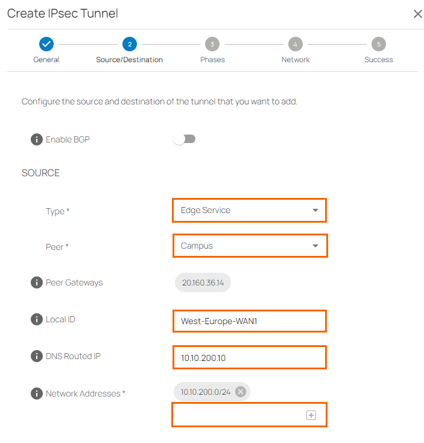Go to the General step in wizard
Screen dimensions: 424x443
[x=46, y=44]
